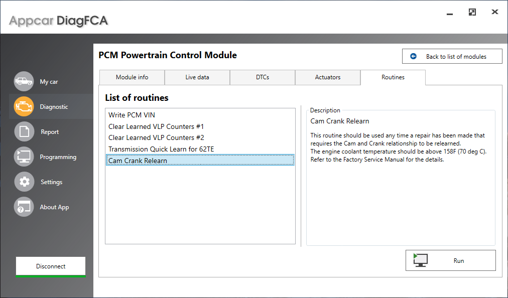Select the Routines tab

pos(393,77)
